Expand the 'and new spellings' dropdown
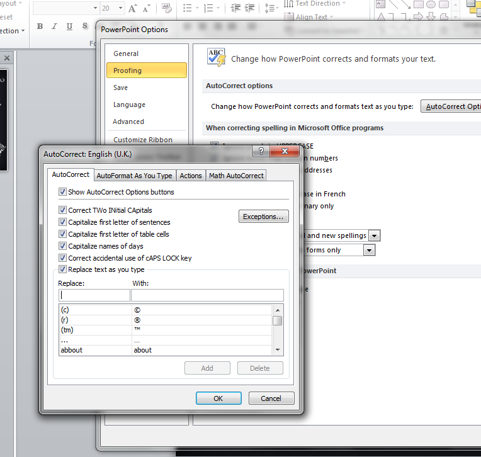The height and width of the screenshot is (457, 481). 374,236
